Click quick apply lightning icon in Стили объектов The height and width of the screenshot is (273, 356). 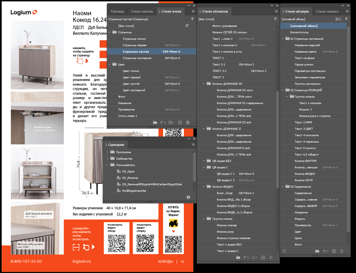(275, 19)
